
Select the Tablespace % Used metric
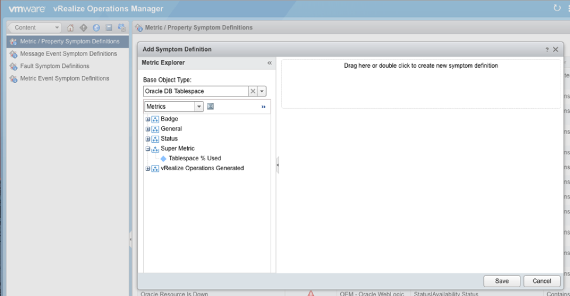point(195,158)
